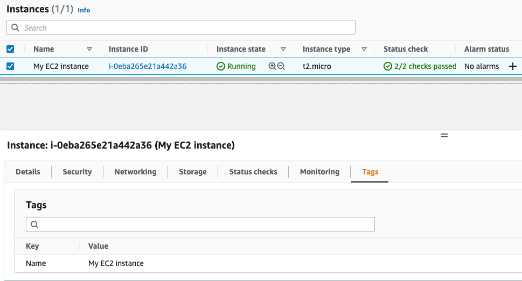522x281 pixels.
Task: Sort by the Name column arrow
Action: point(89,49)
